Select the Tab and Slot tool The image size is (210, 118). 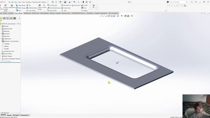[x=52, y=10]
